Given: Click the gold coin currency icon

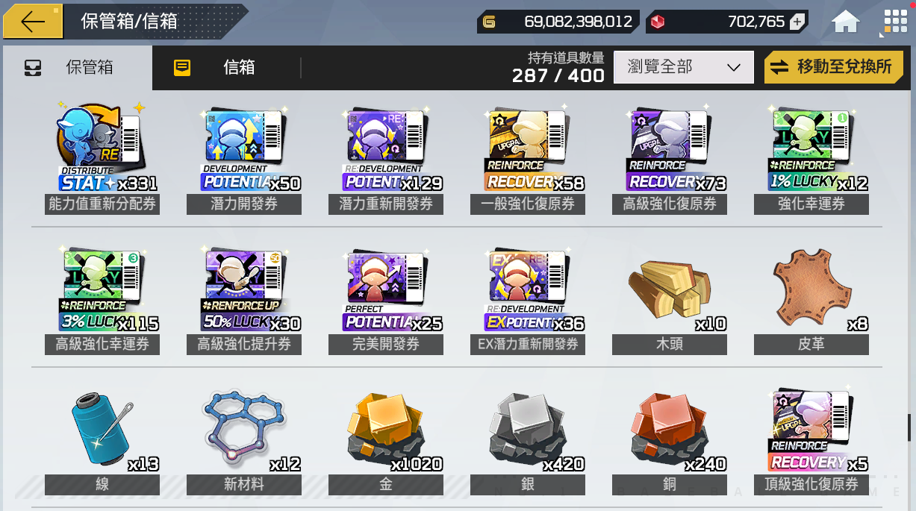Looking at the screenshot, I should (489, 22).
